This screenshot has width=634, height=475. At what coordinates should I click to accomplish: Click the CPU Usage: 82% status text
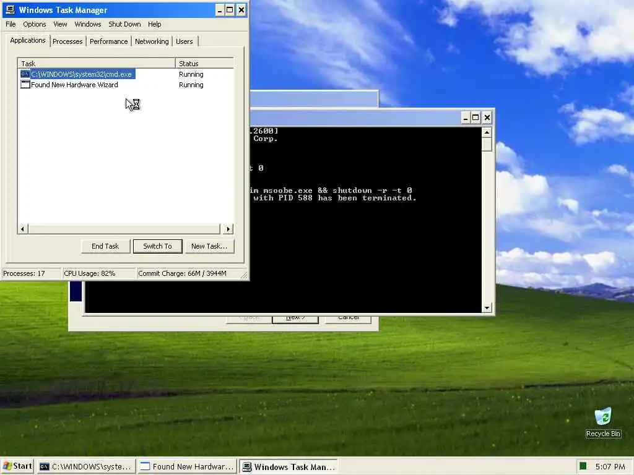pyautogui.click(x=90, y=273)
